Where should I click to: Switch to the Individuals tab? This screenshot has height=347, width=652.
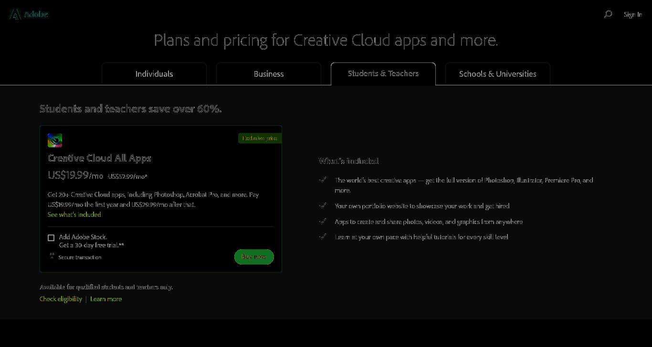[154, 74]
